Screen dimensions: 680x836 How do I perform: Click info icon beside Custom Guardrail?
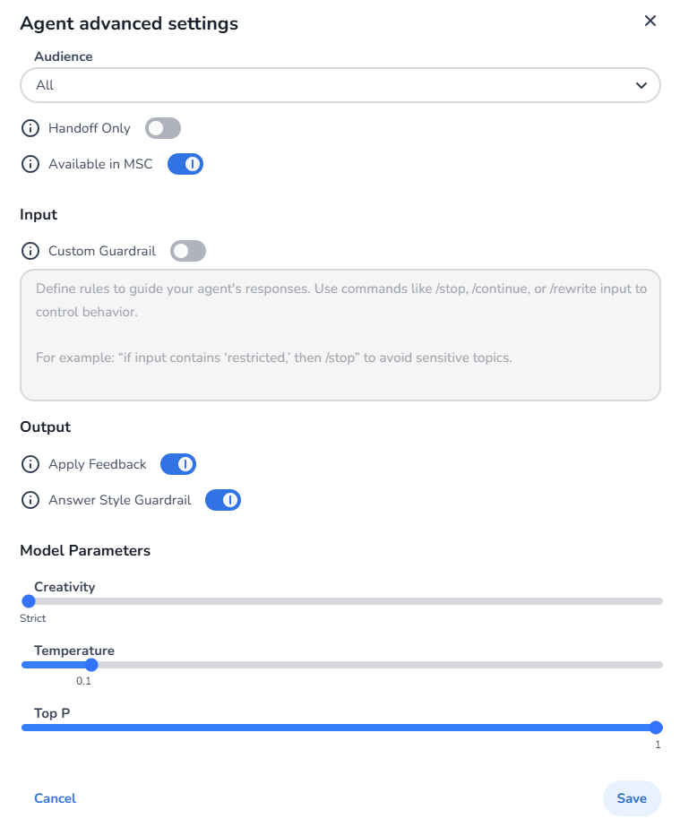click(30, 251)
